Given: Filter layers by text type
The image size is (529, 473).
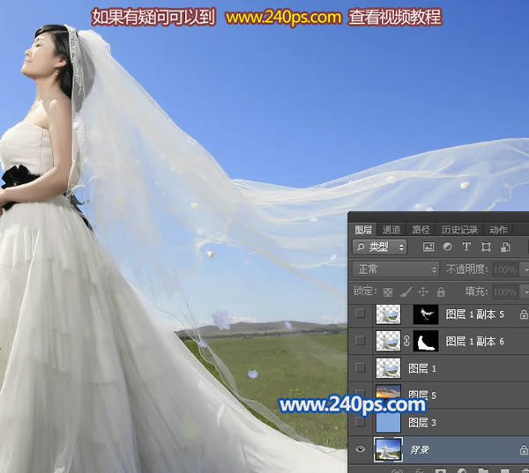Looking at the screenshot, I should pos(466,247).
